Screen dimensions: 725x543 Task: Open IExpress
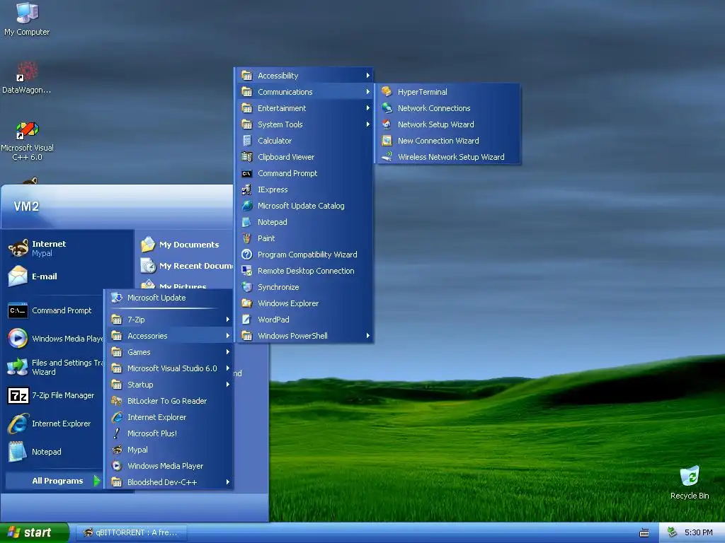coord(304,189)
